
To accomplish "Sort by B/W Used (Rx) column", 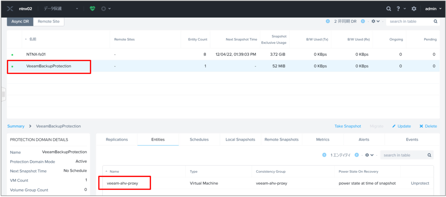I will point(358,39).
